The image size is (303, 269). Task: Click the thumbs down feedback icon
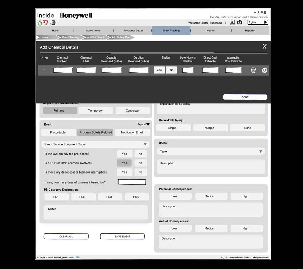46,23
